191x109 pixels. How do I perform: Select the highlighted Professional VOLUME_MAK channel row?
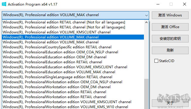click(x=73, y=37)
